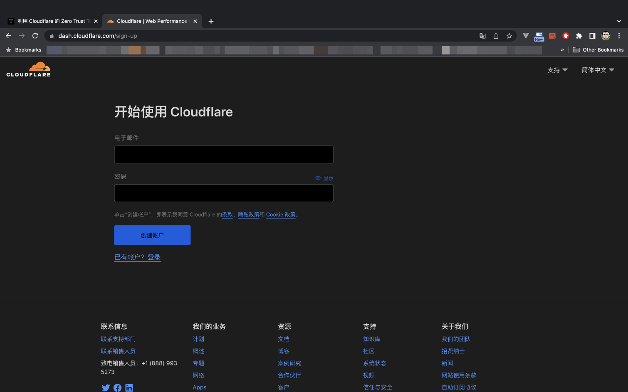The width and height of the screenshot is (628, 392).
Task: Open the Extensions puzzle piece icon
Action: [x=579, y=36]
